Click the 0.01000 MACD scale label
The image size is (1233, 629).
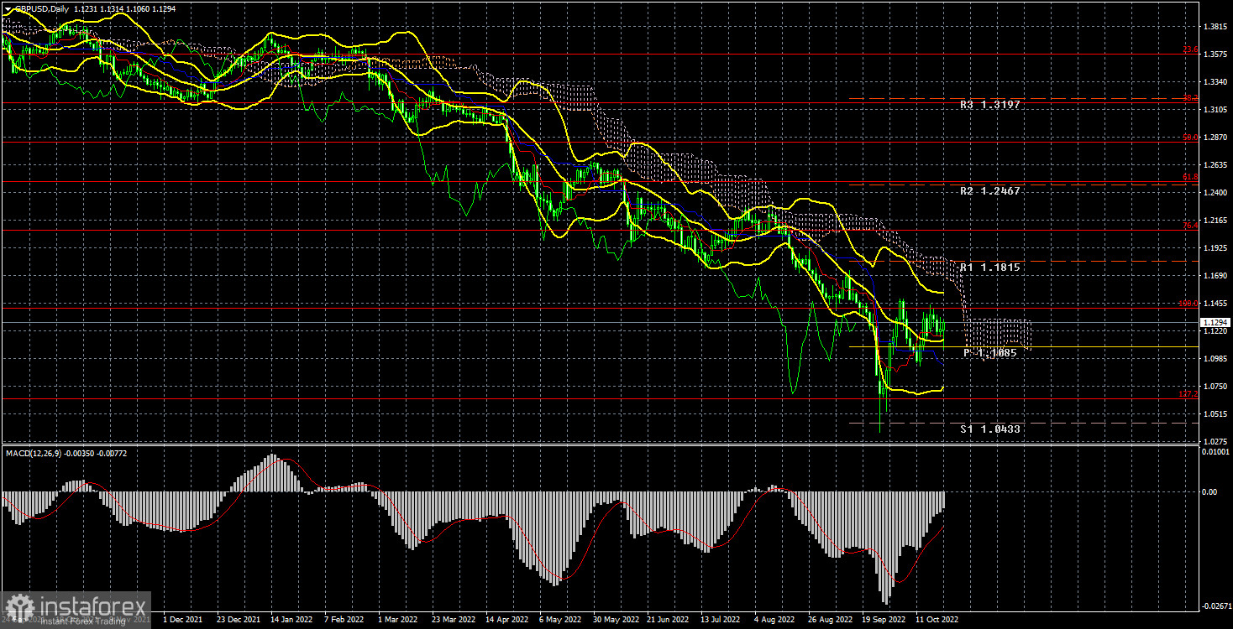(1215, 453)
